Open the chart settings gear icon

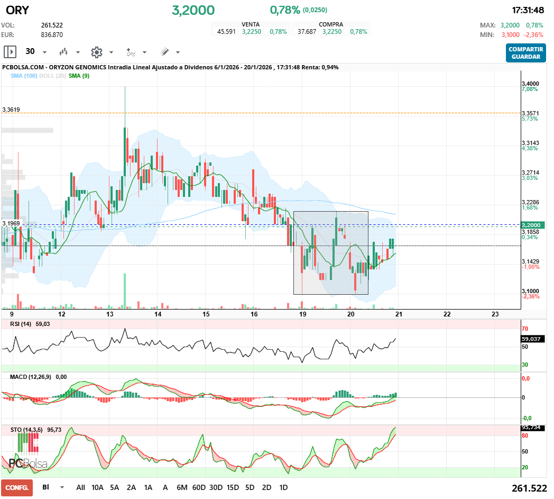tap(96, 52)
